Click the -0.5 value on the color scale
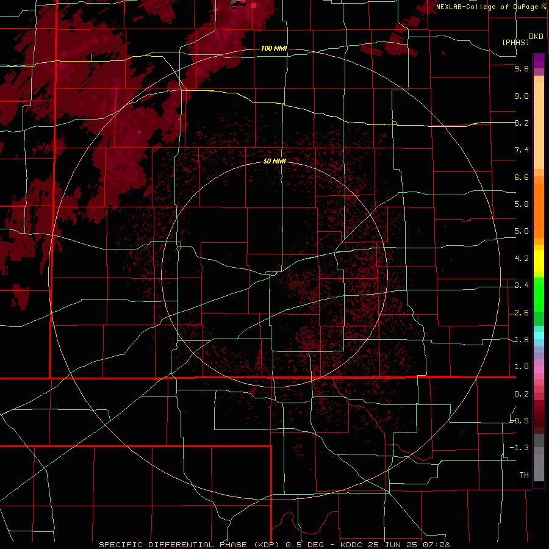 coord(520,420)
